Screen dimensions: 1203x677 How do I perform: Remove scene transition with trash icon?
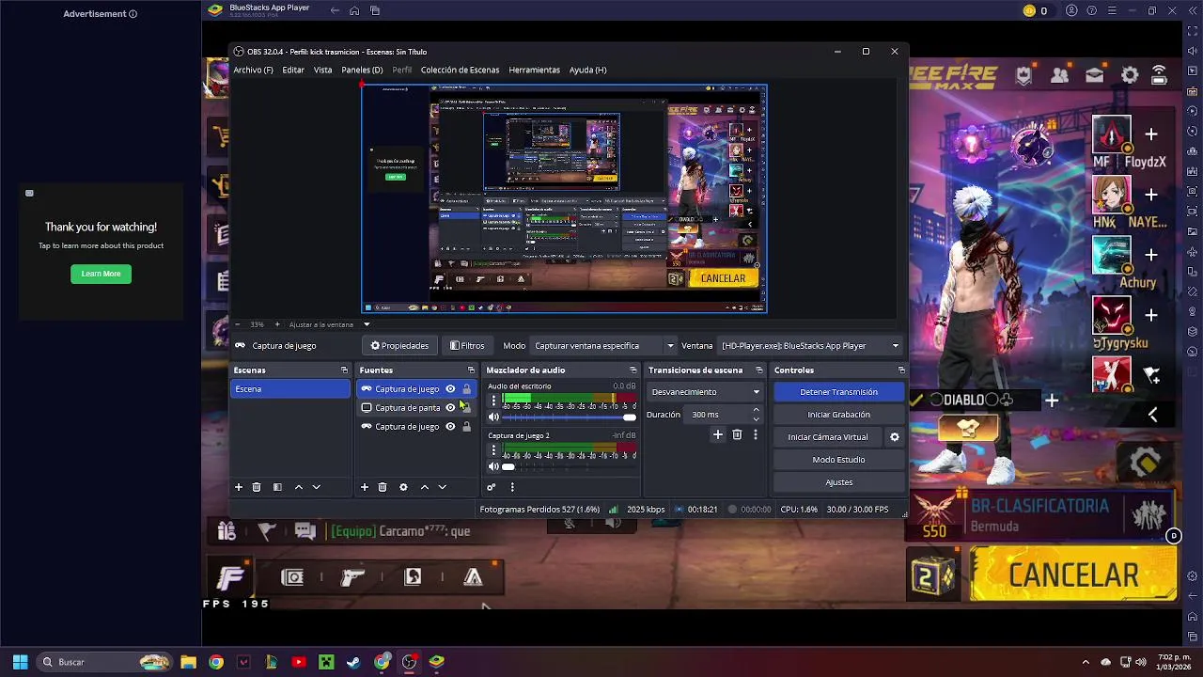(x=737, y=434)
